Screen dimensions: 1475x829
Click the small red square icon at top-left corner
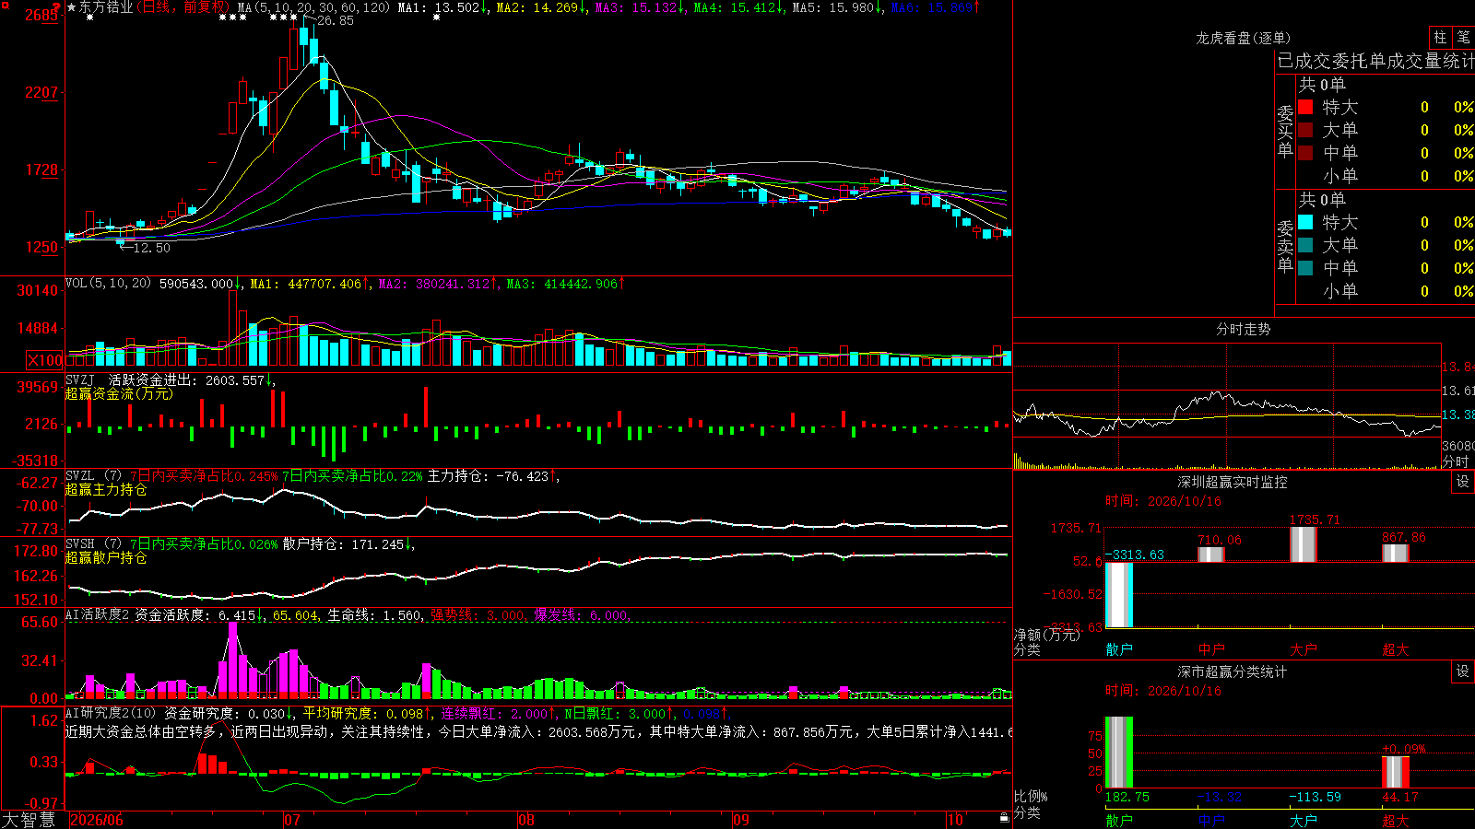pyautogui.click(x=5, y=4)
